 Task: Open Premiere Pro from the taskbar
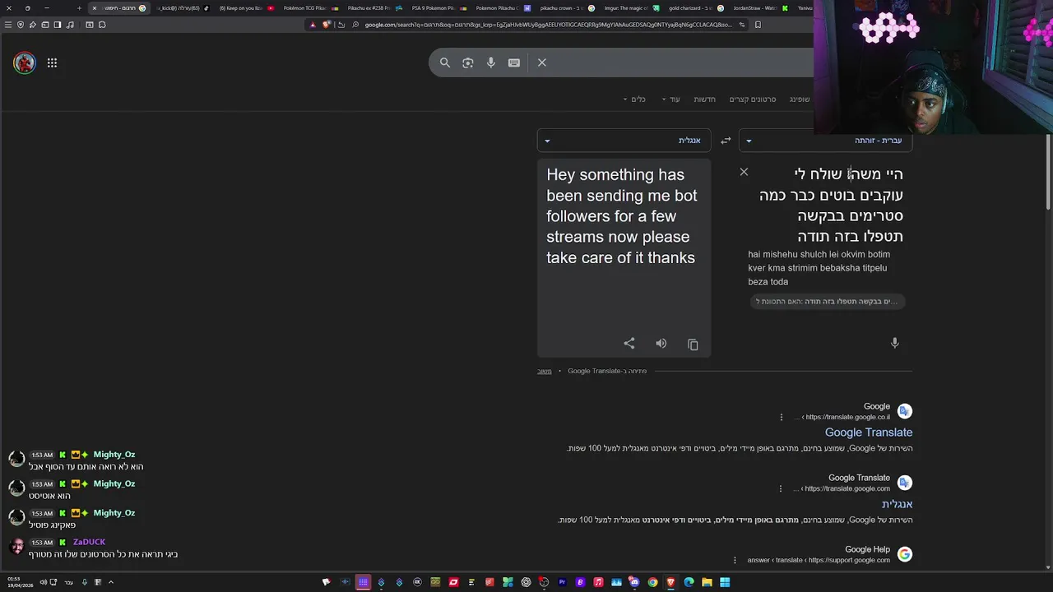click(x=562, y=582)
